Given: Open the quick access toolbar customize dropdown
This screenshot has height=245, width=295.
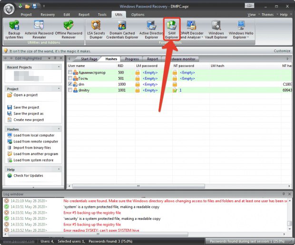Looking at the screenshot, I should [44, 6].
